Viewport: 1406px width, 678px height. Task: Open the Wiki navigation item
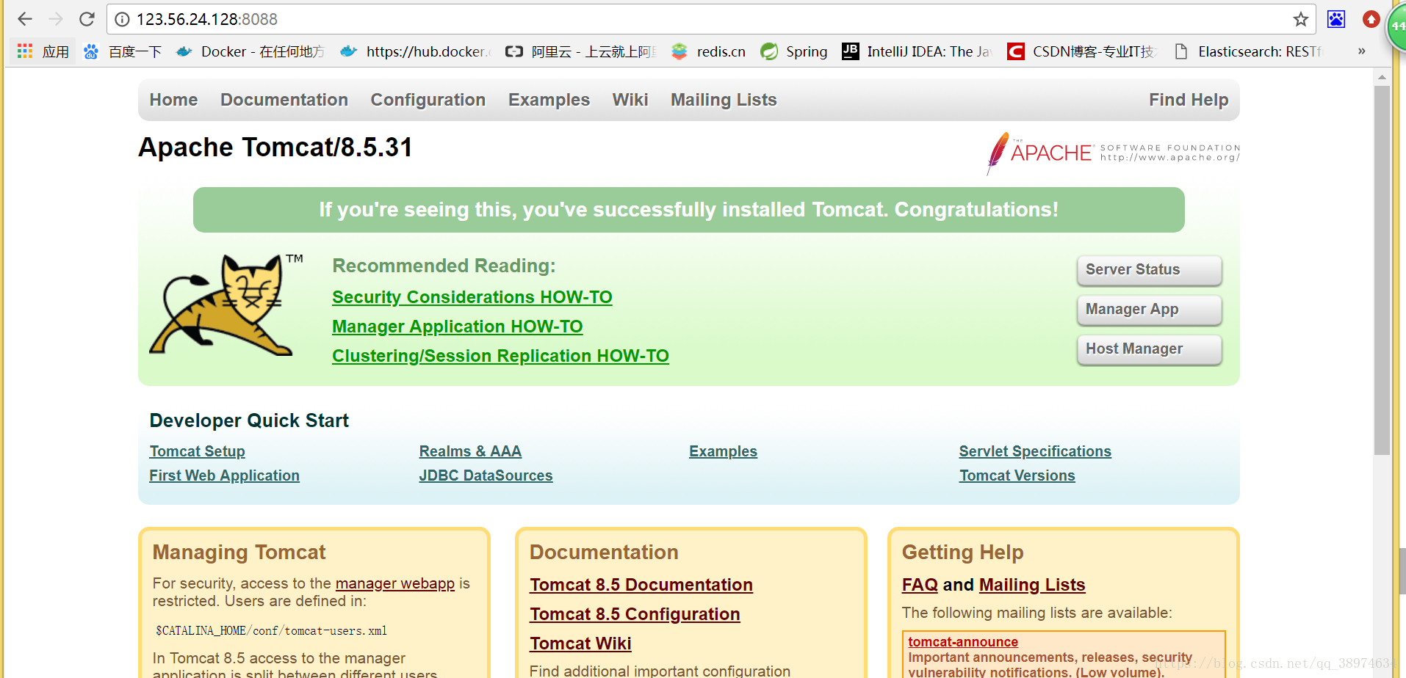pyautogui.click(x=630, y=100)
